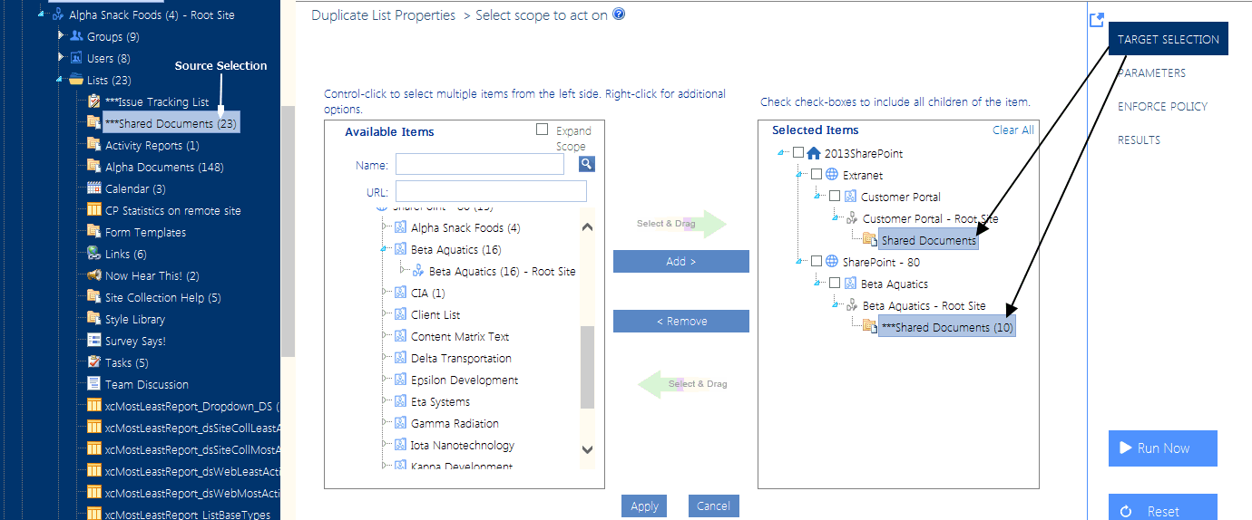Collapse the Lists (23) node

click(x=61, y=80)
